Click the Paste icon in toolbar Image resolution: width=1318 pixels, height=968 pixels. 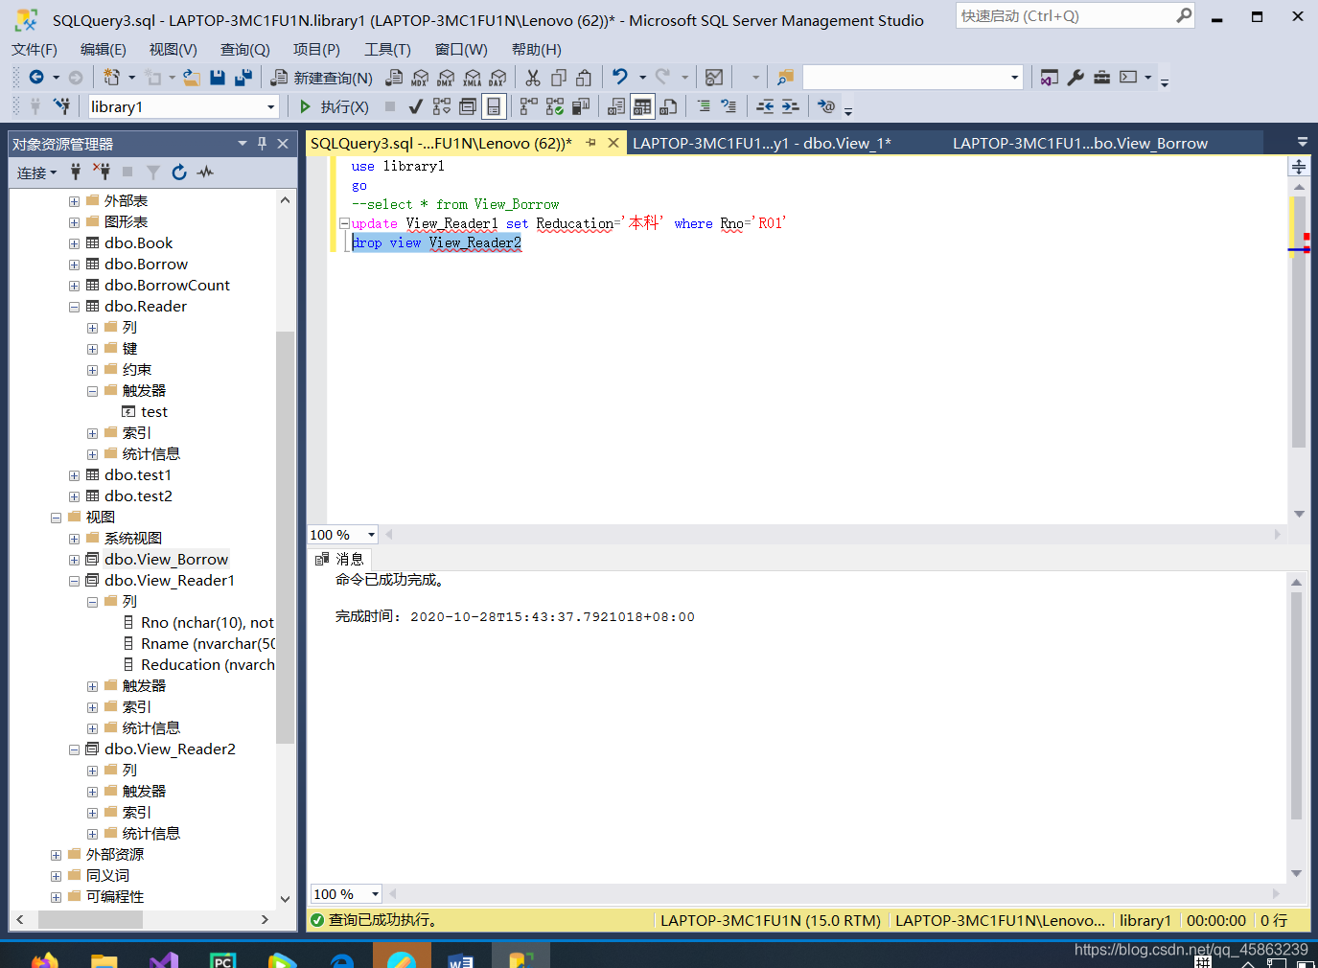click(584, 78)
